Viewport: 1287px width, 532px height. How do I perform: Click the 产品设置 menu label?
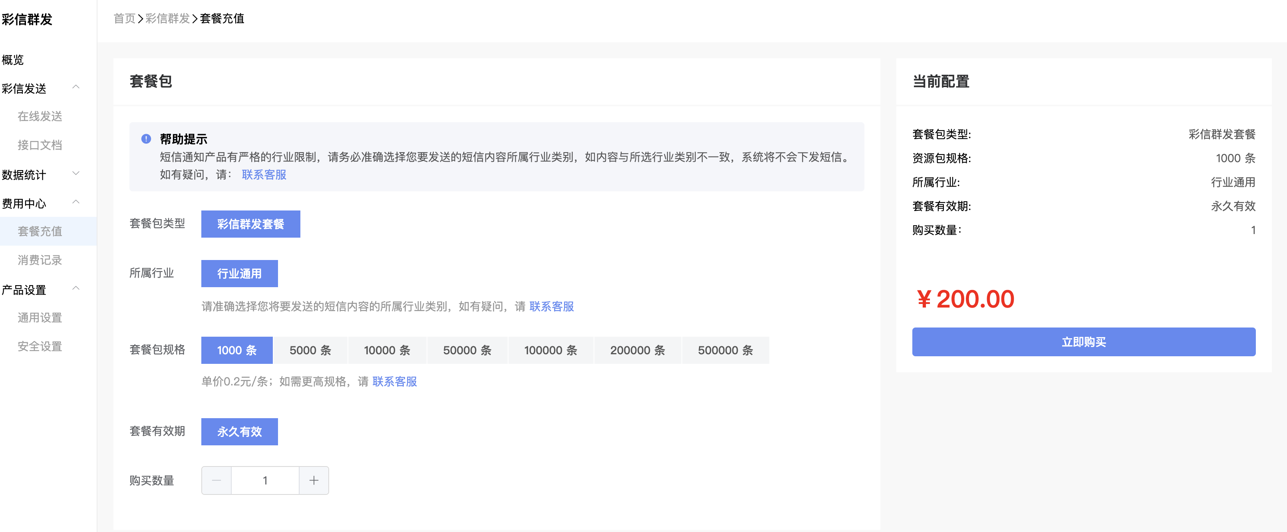24,290
